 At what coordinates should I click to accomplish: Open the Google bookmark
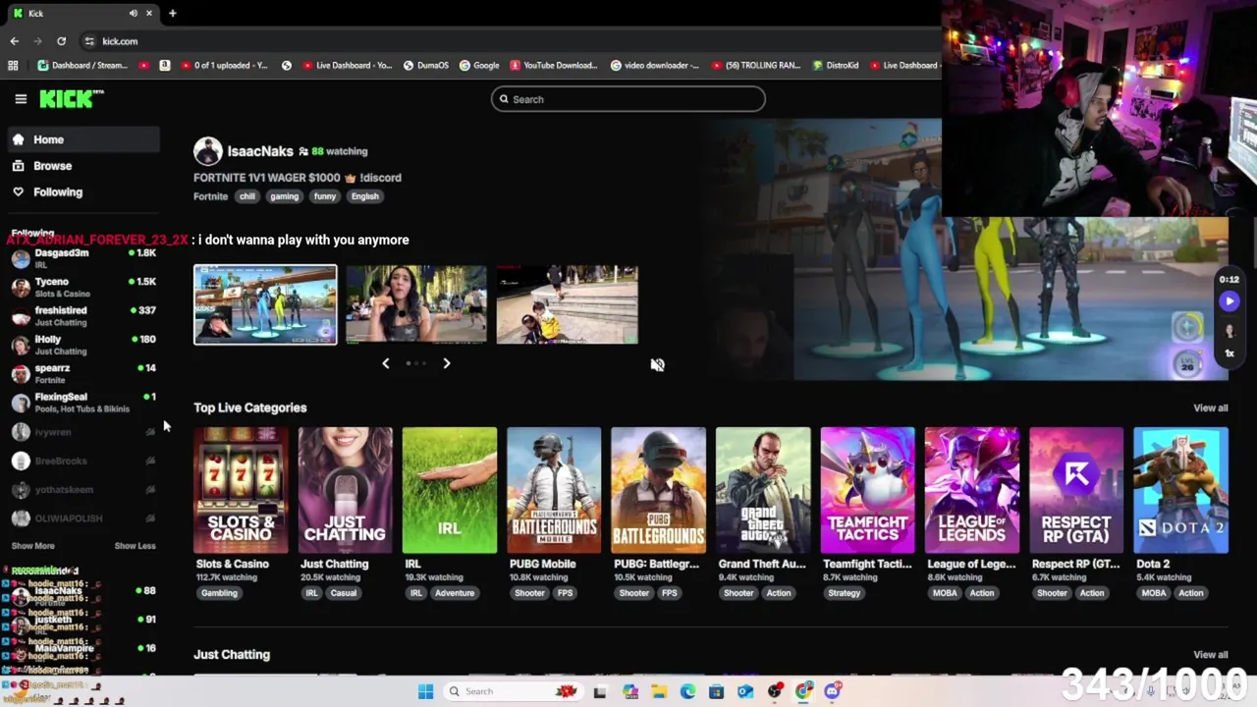479,65
